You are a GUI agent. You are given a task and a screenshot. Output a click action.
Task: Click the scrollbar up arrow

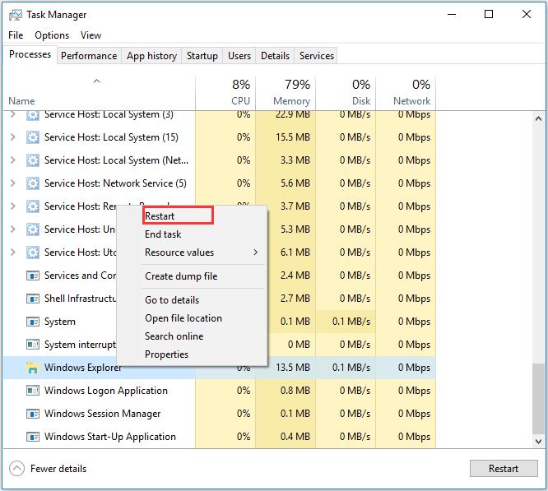pyautogui.click(x=538, y=118)
